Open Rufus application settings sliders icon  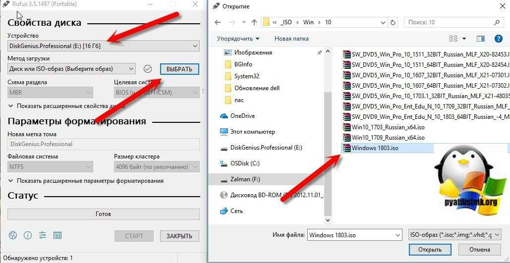(43, 235)
